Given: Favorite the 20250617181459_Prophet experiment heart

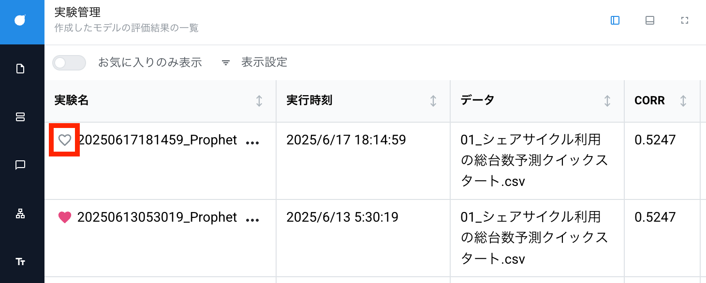Looking at the screenshot, I should [65, 140].
